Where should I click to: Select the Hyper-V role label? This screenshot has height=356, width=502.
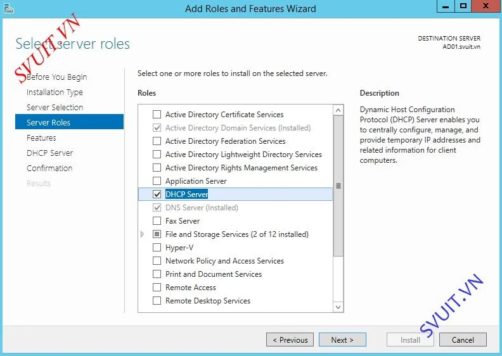[x=179, y=248]
